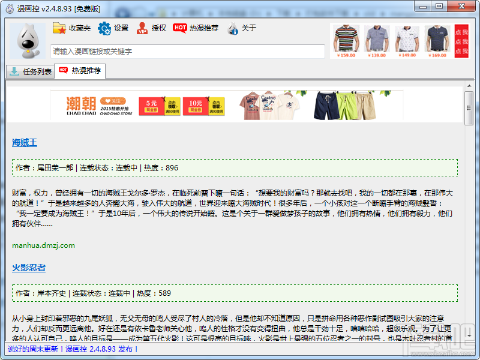Screen dimensions: 480x360
Task: Open 收藏夹 from the toolbar
Action: 80,28
